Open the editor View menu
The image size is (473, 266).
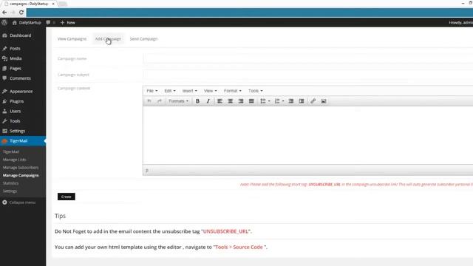[x=210, y=91]
